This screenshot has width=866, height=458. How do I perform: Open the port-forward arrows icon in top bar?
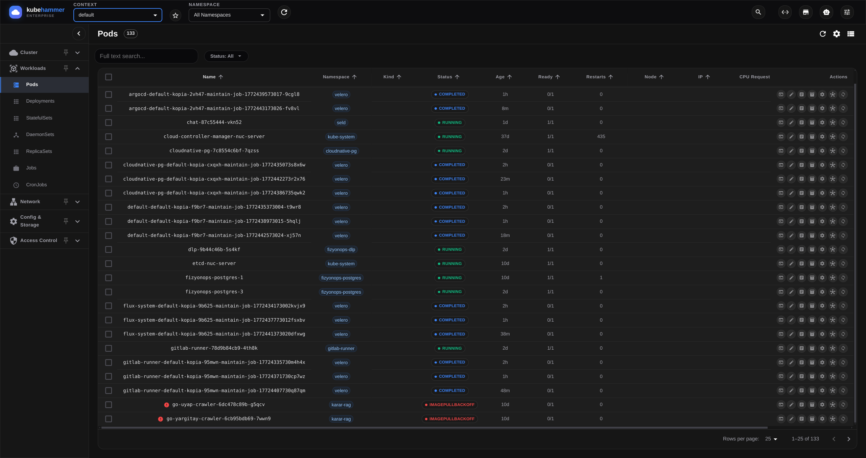(x=785, y=12)
